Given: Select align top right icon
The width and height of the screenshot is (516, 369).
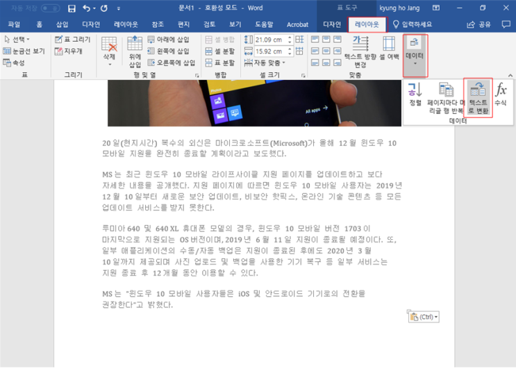Looking at the screenshot, I should 338,40.
